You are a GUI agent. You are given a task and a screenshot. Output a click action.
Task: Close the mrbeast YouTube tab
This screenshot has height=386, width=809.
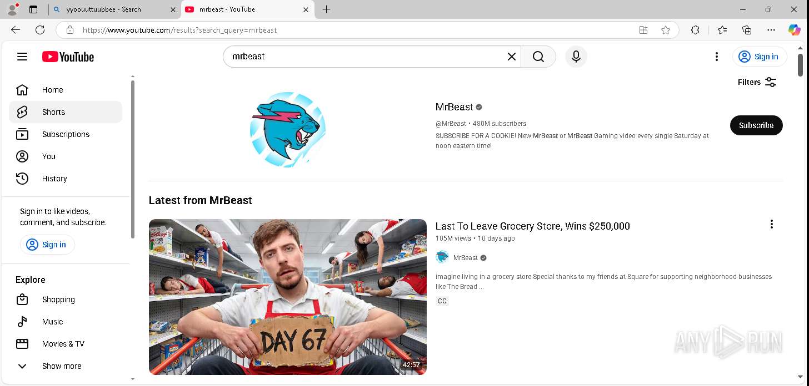(306, 9)
